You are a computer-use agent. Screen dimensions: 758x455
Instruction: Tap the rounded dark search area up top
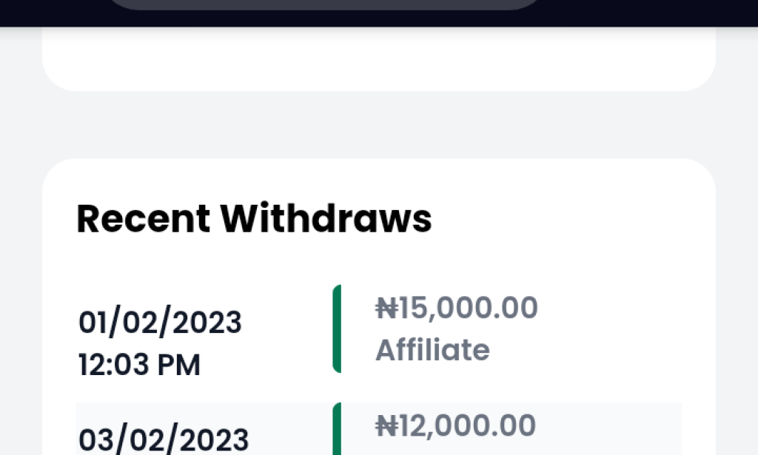[326, 7]
